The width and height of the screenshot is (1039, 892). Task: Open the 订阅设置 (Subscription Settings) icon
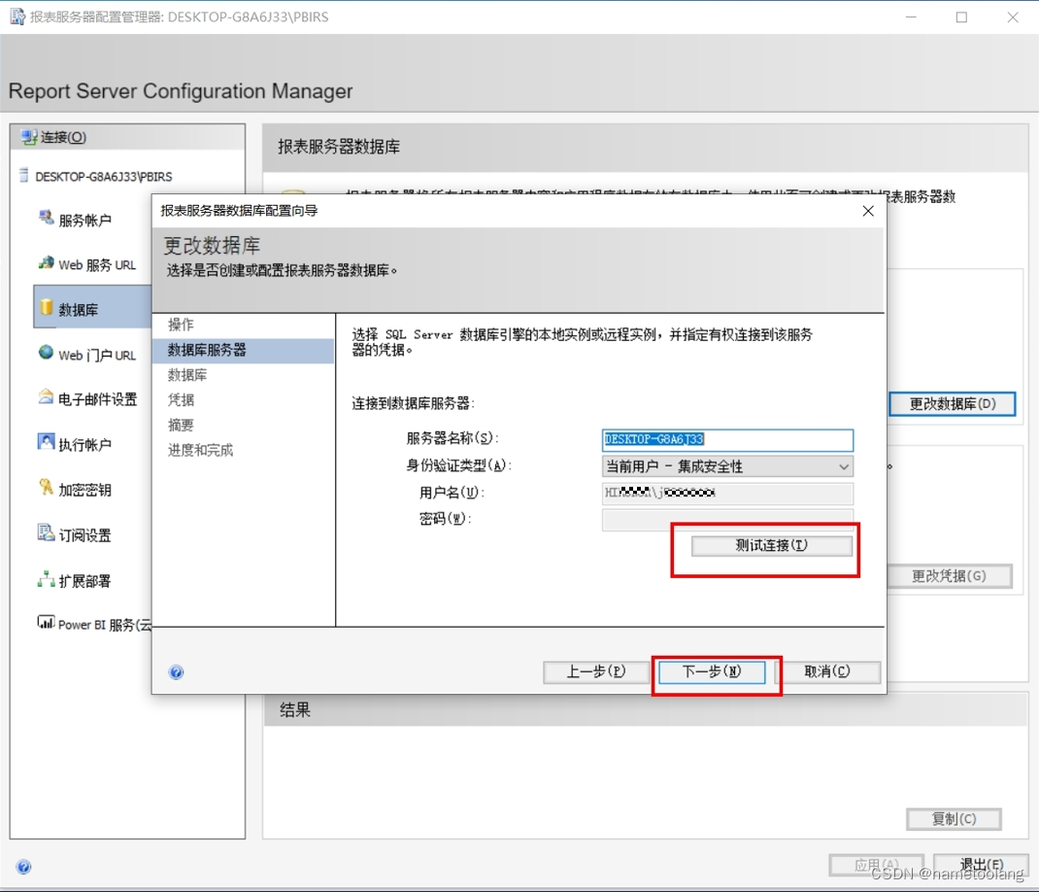click(x=46, y=533)
